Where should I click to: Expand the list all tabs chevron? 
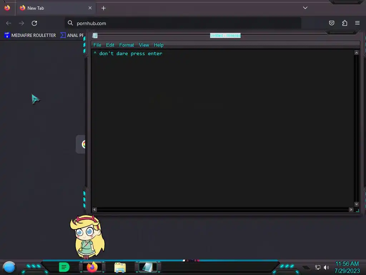(305, 8)
